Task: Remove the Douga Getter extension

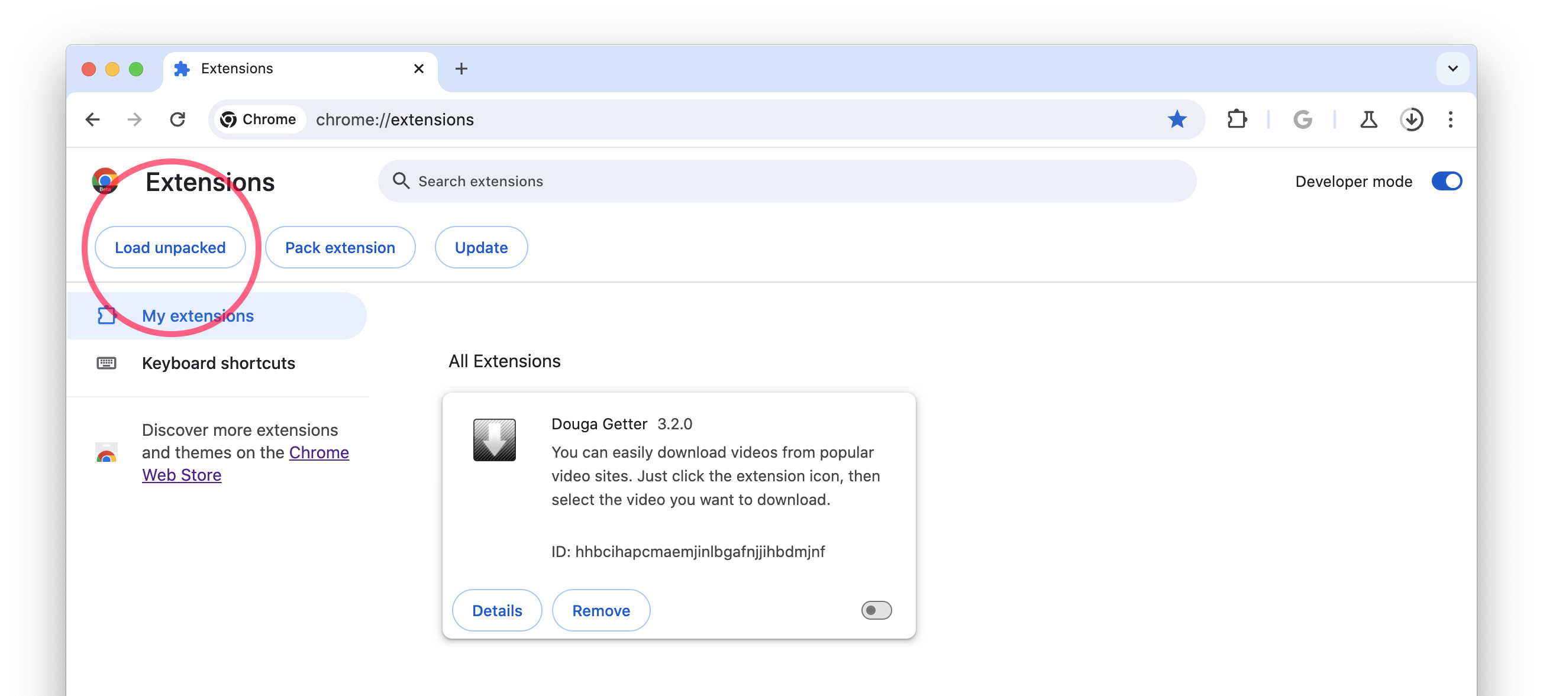Action: tap(601, 610)
